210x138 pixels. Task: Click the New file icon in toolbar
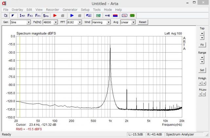[x=6, y=15]
